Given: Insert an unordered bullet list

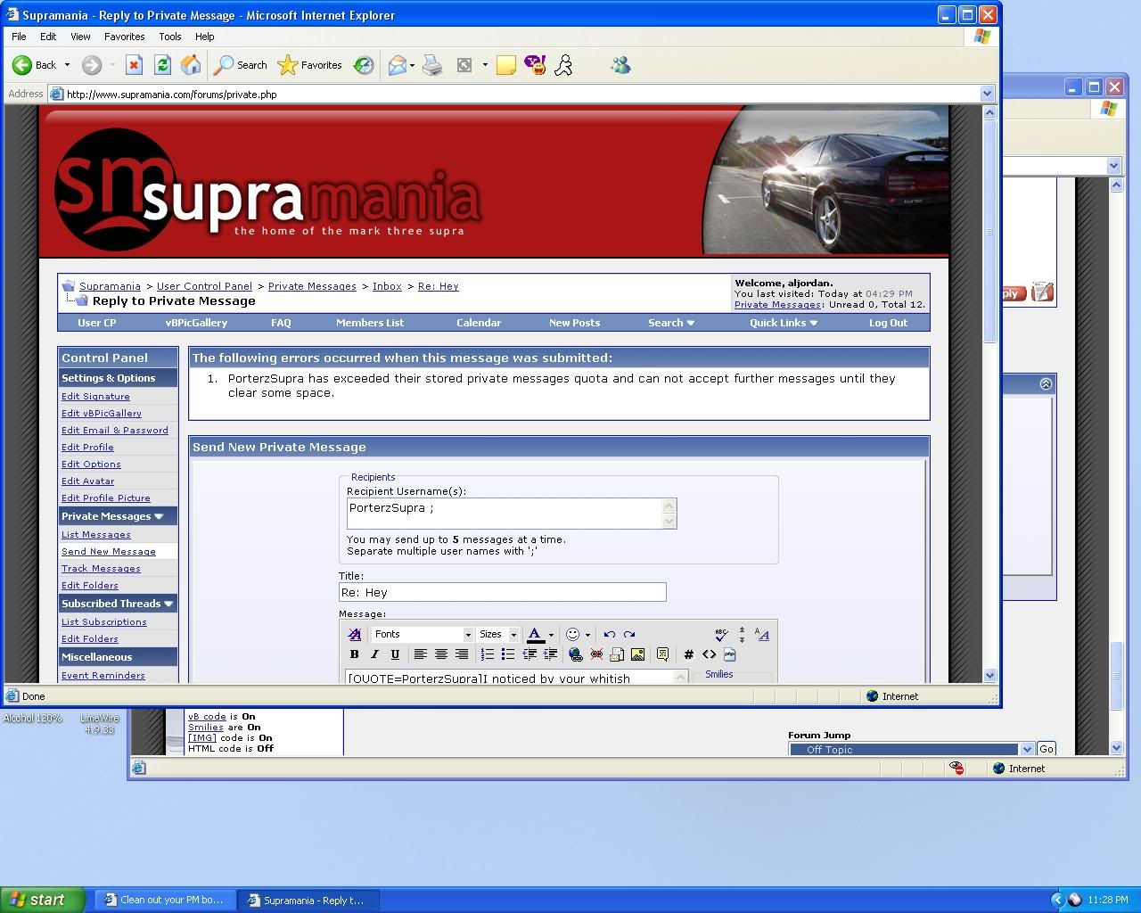Looking at the screenshot, I should click(507, 654).
